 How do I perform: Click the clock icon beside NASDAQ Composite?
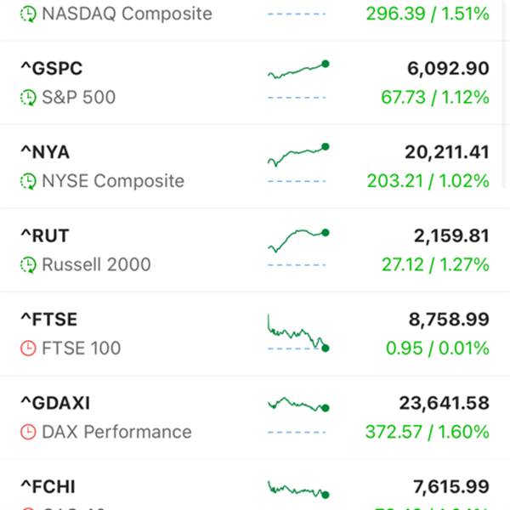28,14
